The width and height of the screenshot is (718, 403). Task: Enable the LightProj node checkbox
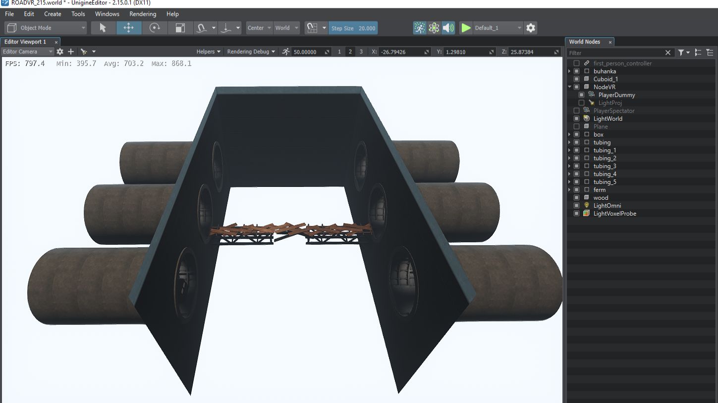(582, 103)
